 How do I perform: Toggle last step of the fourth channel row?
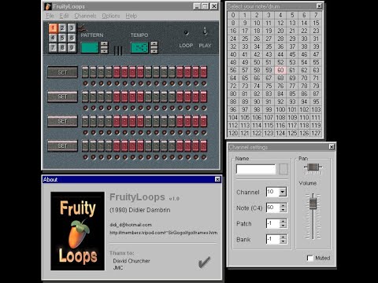pyautogui.click(x=203, y=146)
